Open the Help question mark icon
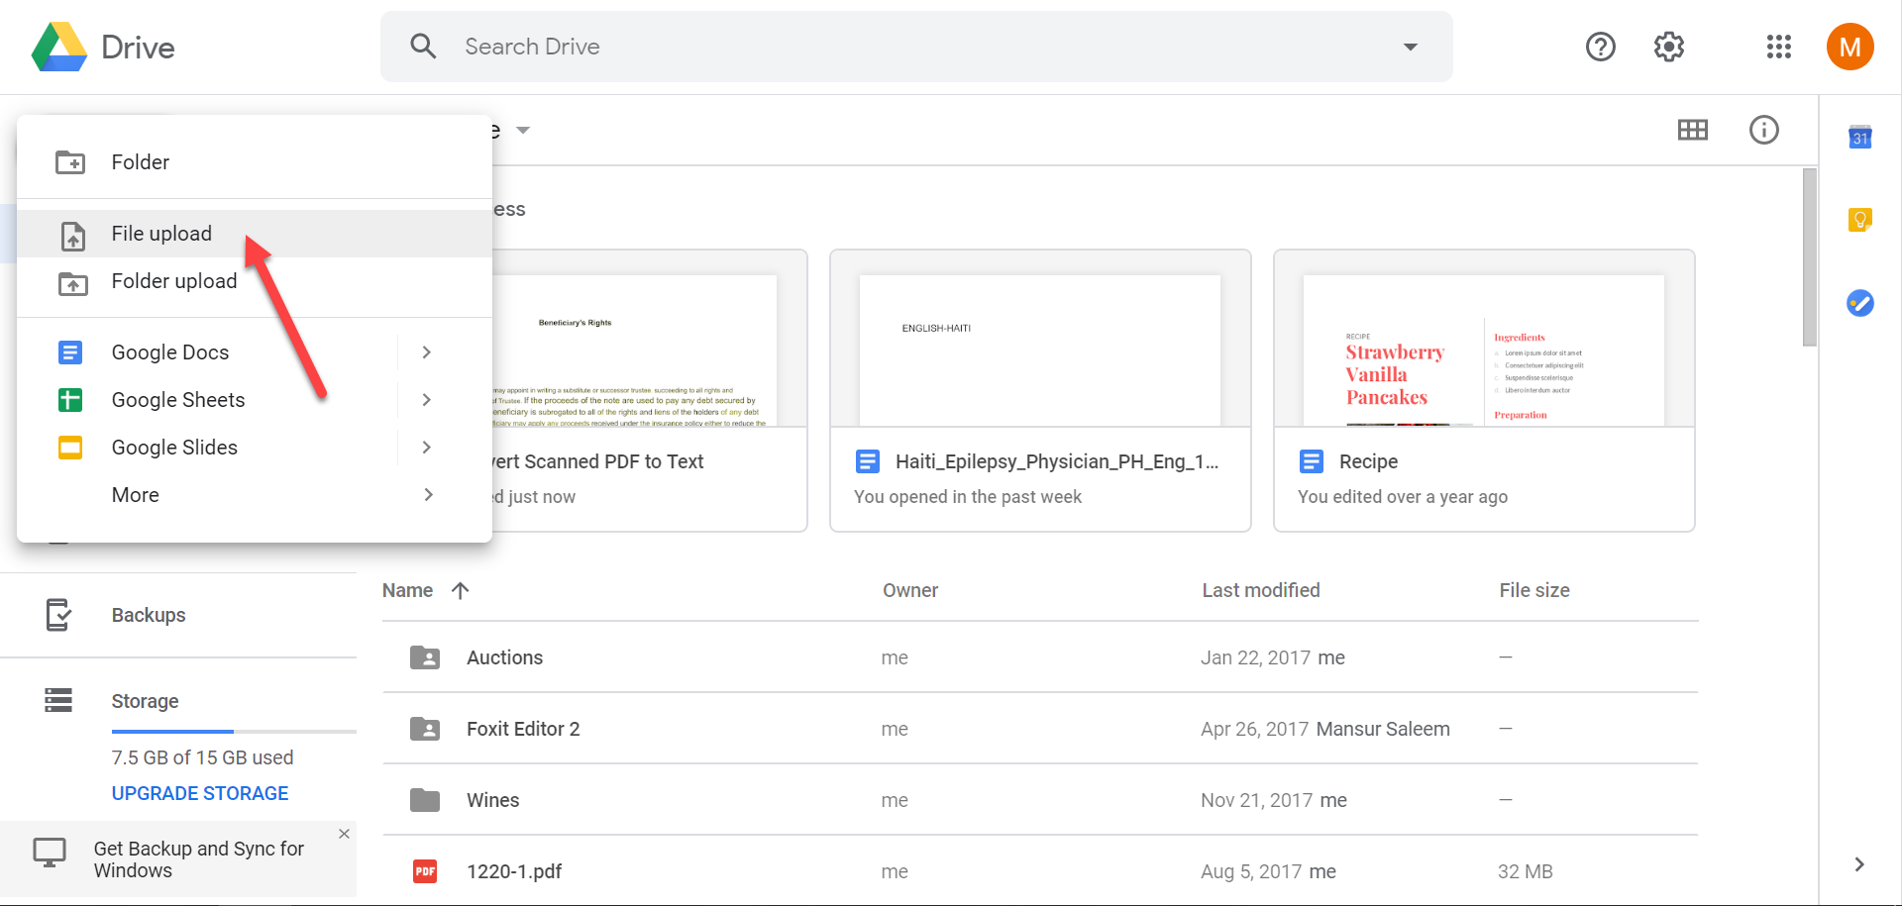 click(1601, 47)
